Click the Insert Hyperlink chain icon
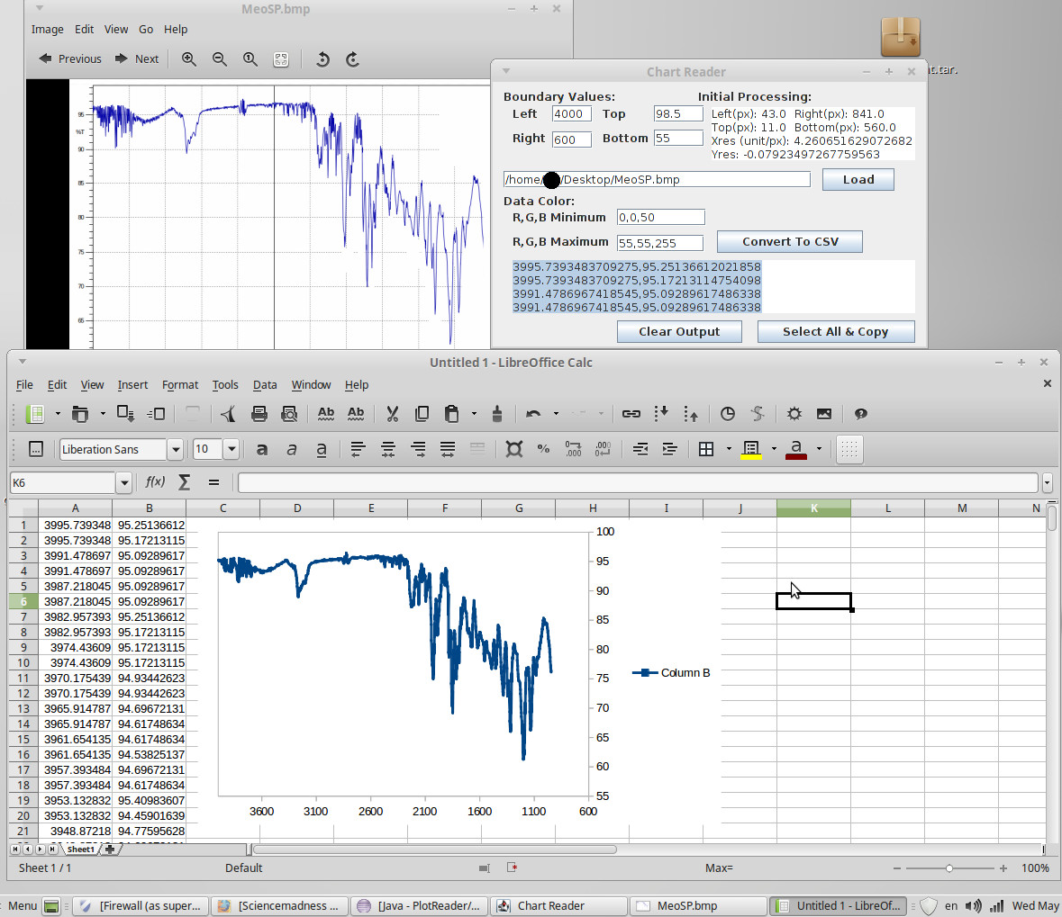 [x=631, y=414]
